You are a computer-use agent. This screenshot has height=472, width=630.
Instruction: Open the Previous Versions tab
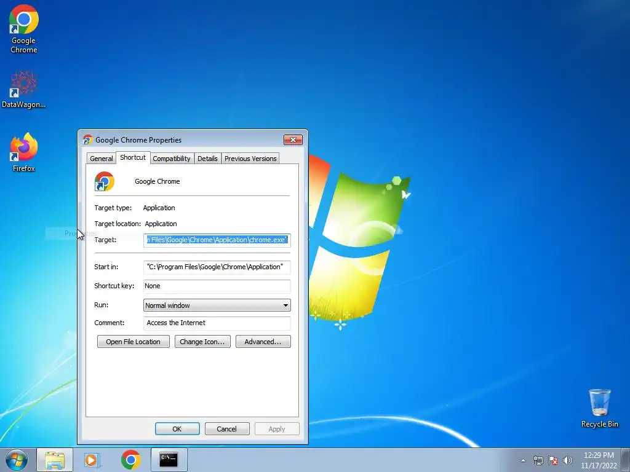pyautogui.click(x=250, y=159)
